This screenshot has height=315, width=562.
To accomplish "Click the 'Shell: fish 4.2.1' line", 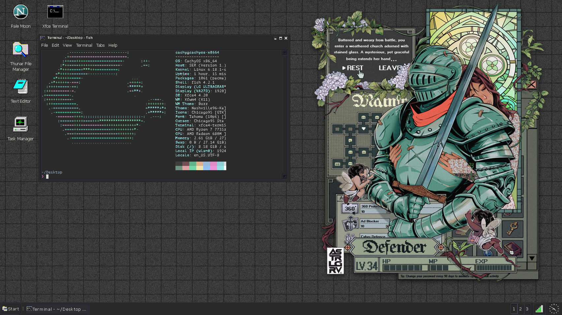I will [195, 83].
